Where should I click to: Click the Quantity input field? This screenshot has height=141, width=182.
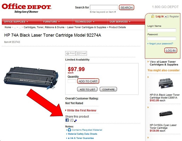pos(72,81)
